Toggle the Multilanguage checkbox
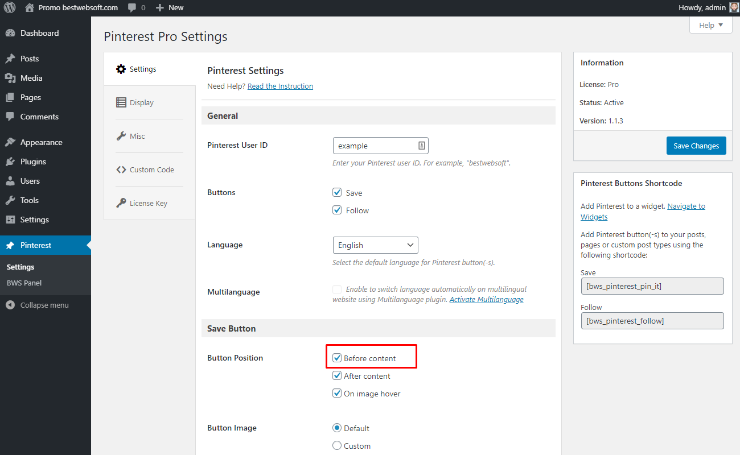 337,289
